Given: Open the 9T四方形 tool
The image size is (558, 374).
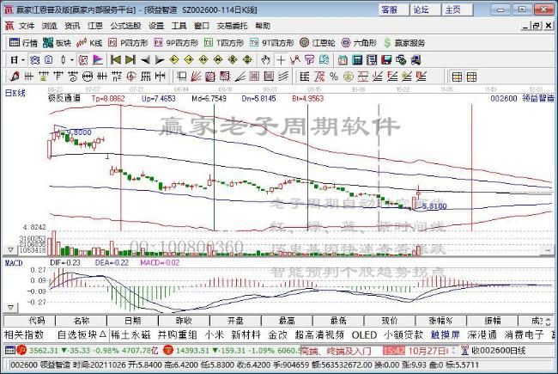Looking at the screenshot, I should pos(272,43).
